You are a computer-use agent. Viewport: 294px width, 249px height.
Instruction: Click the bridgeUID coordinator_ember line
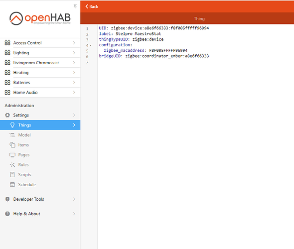[x=154, y=56]
